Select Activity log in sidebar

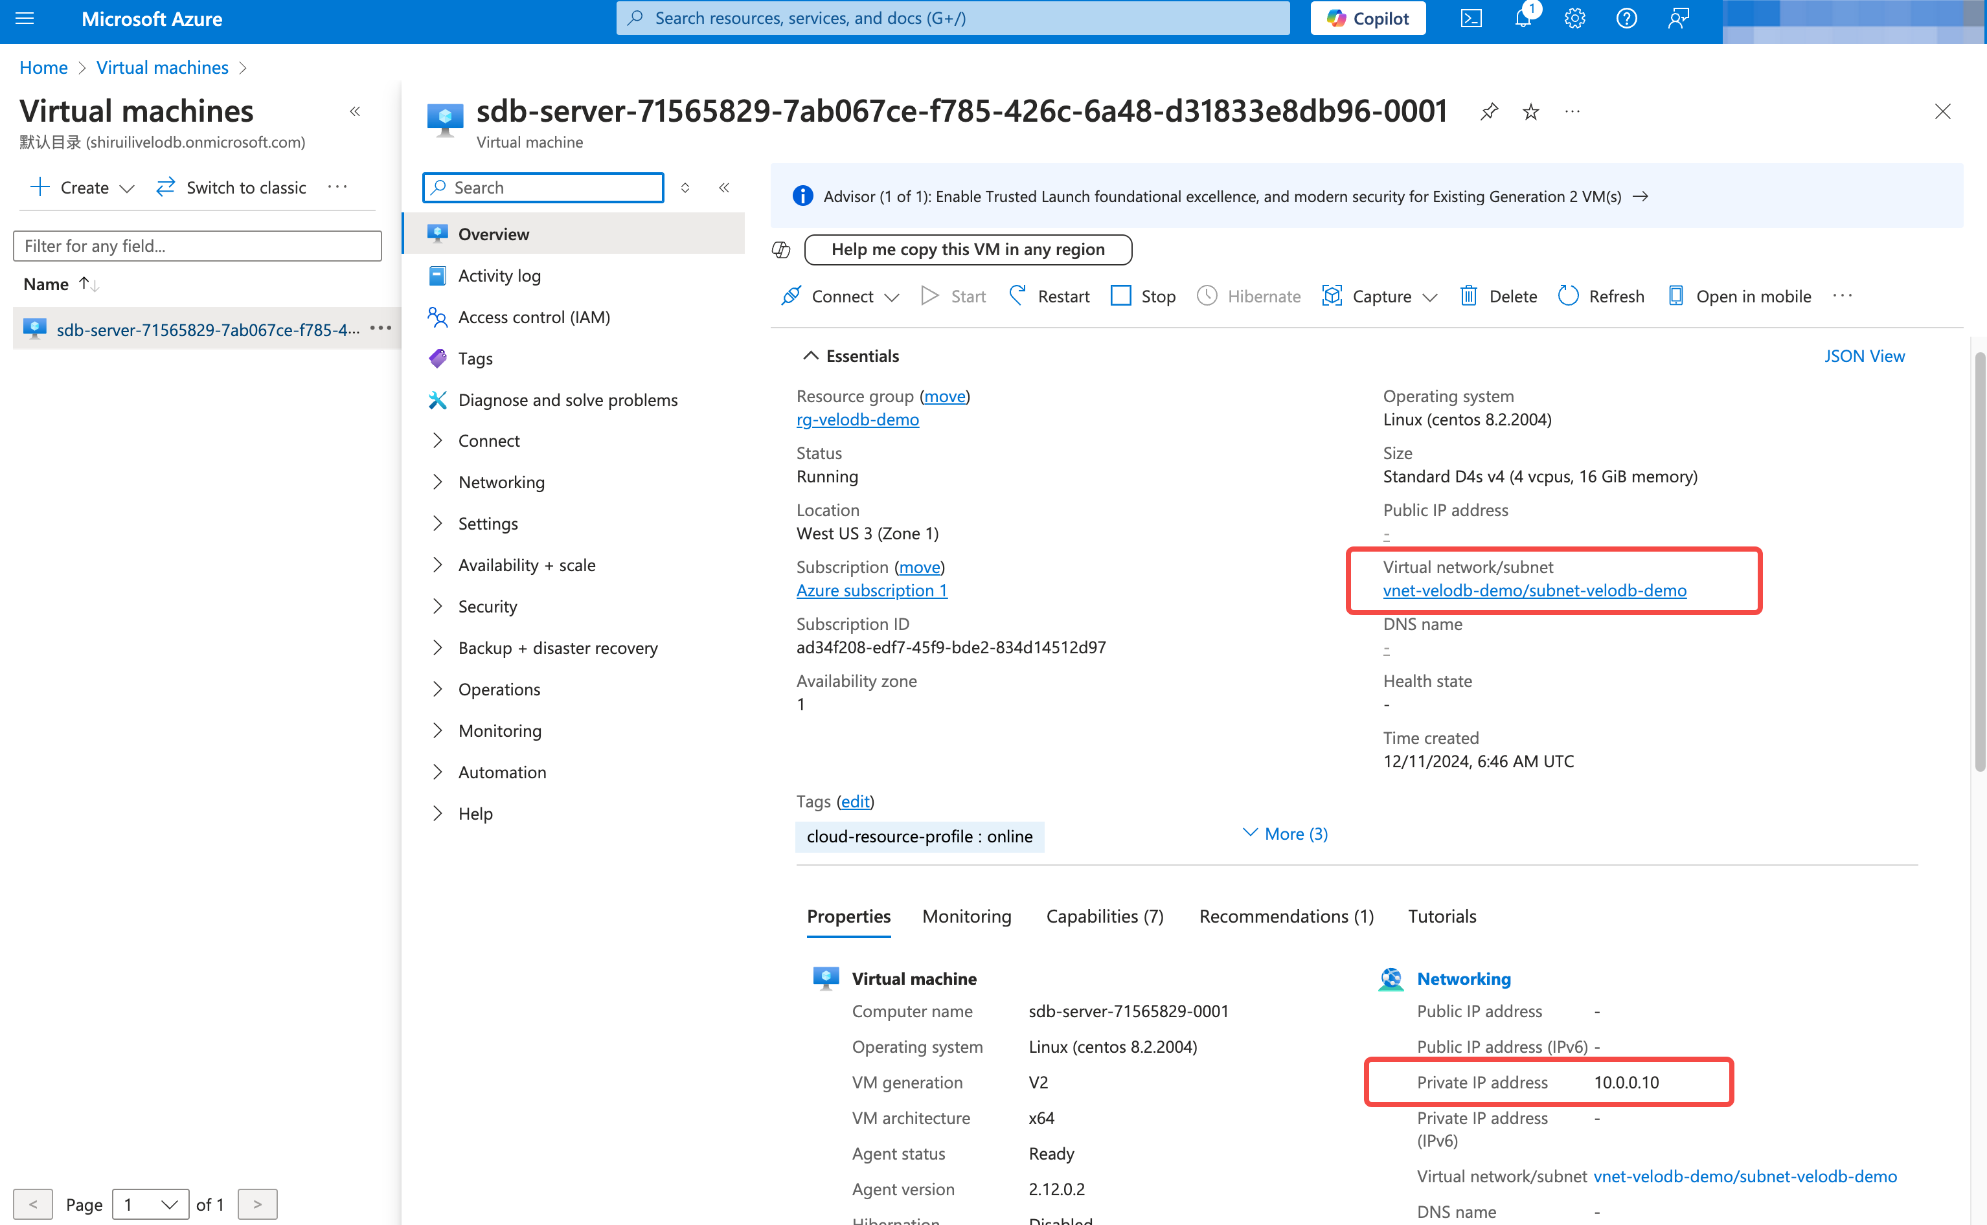pyautogui.click(x=499, y=275)
